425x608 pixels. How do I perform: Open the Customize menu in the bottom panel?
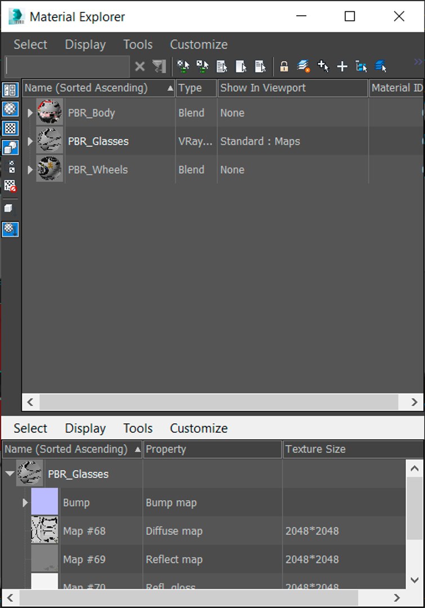click(199, 428)
